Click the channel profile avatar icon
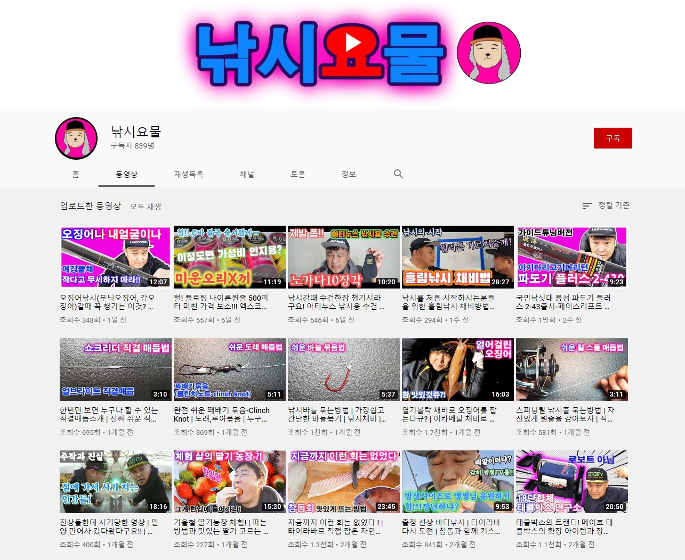685x560 pixels. (76, 138)
